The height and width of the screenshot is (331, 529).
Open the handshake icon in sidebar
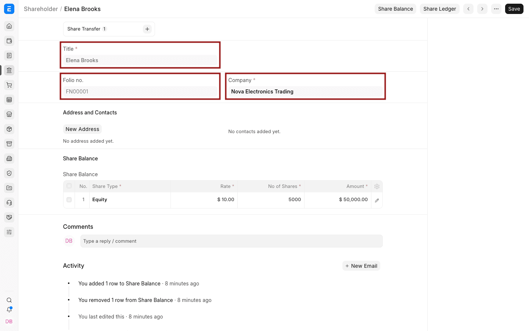pos(9,217)
